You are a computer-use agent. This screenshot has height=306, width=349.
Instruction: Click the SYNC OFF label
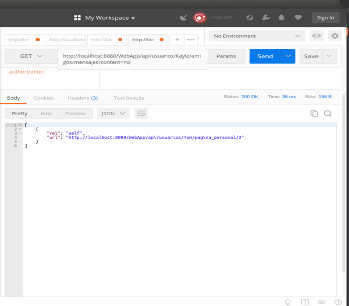click(x=222, y=18)
